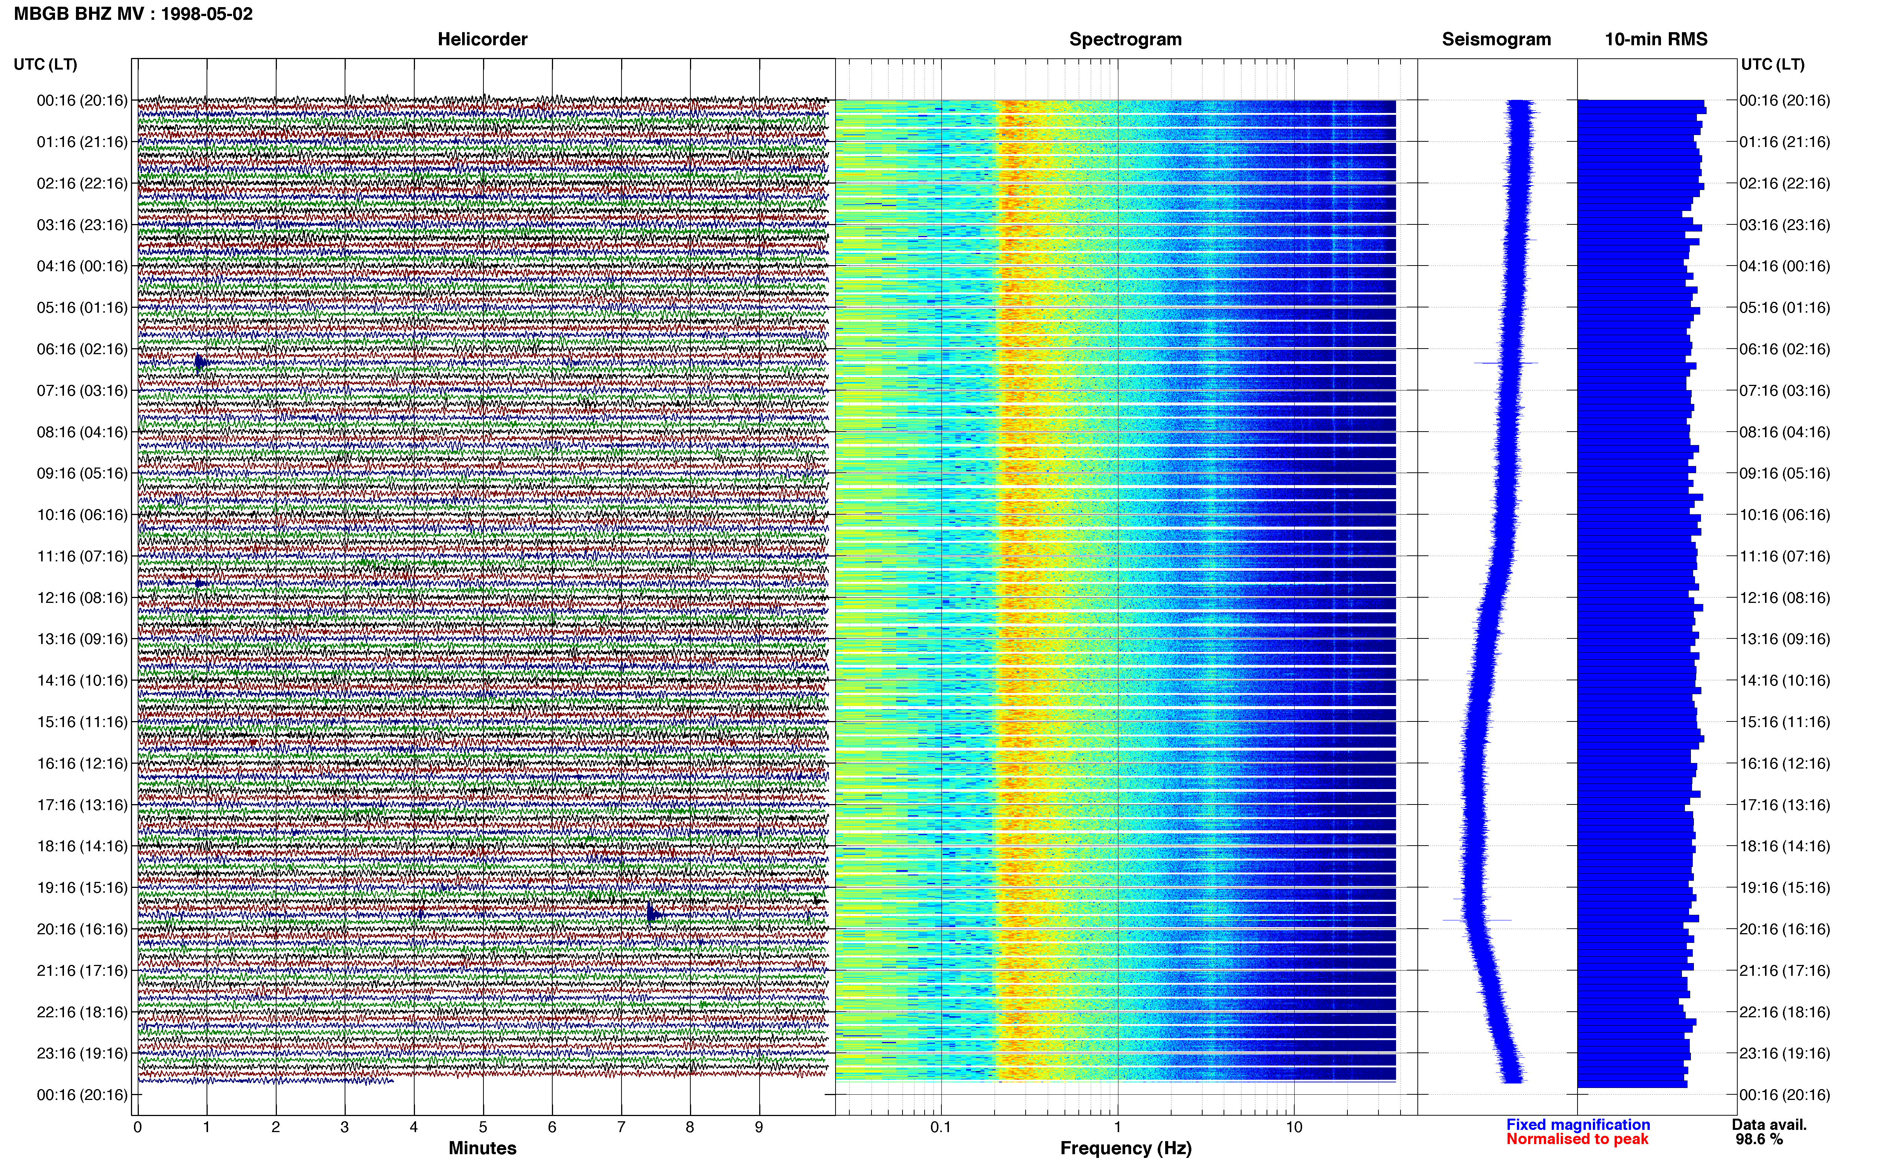
Task: Click the '0.1' tick on the frequency axis
Action: [x=941, y=1127]
